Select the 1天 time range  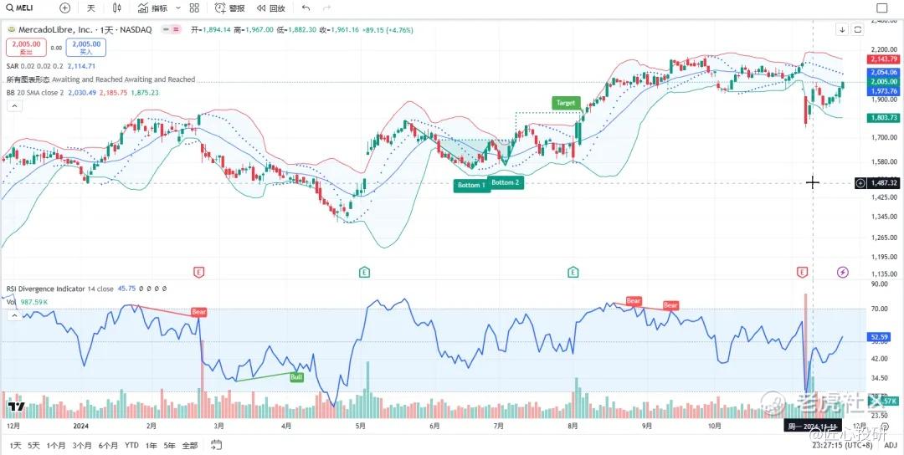click(16, 445)
